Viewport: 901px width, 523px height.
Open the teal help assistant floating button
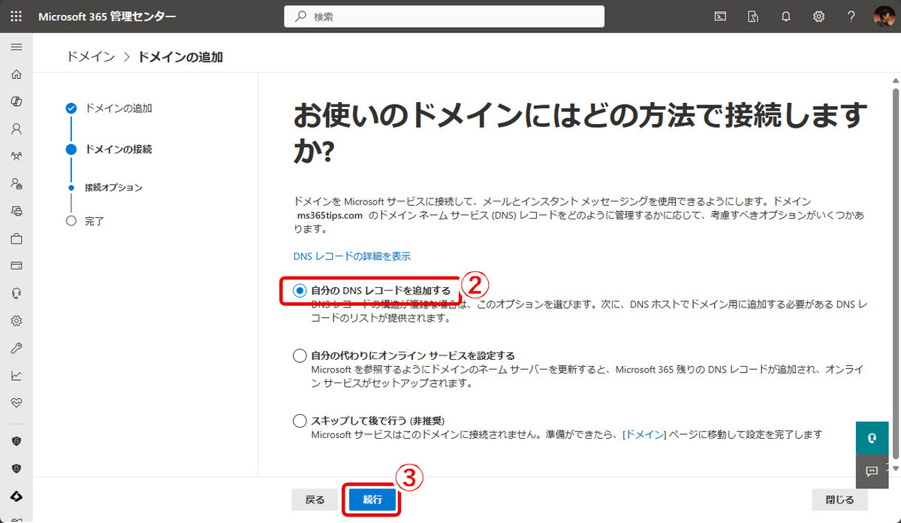point(872,438)
